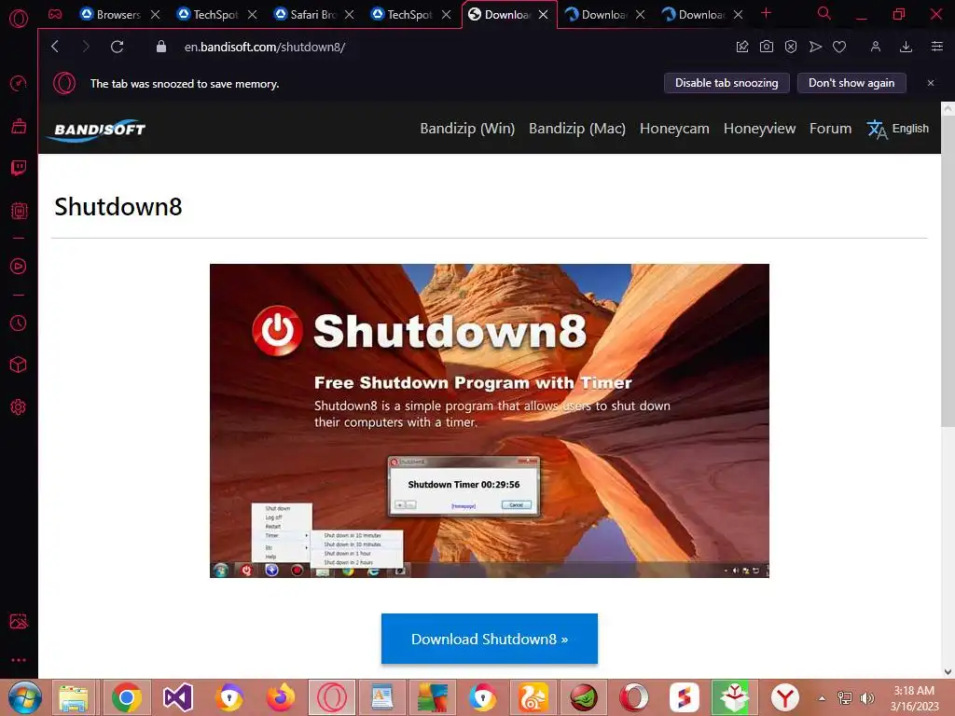This screenshot has height=716, width=955.
Task: Open Bandizip (Mac) page
Action: click(x=576, y=129)
